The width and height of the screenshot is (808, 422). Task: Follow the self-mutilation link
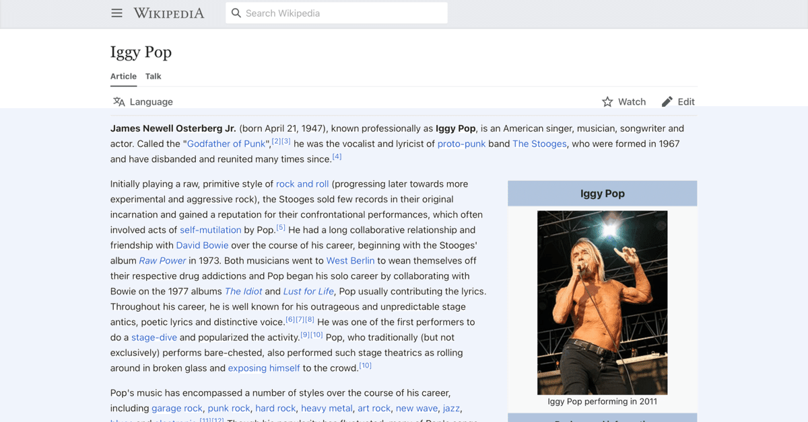[x=210, y=230]
